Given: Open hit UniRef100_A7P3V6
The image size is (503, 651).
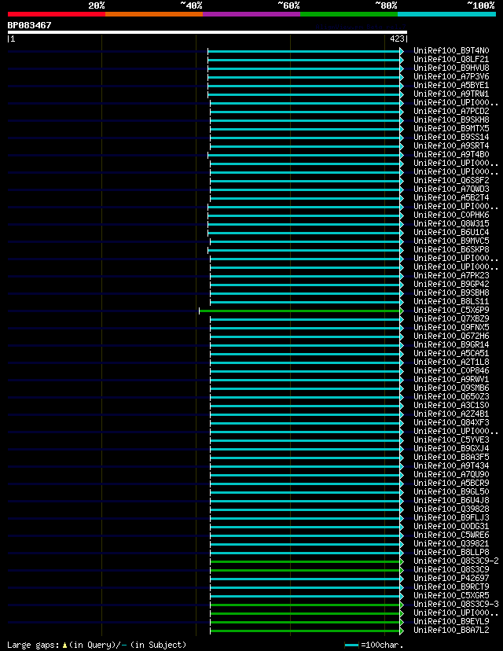Looking at the screenshot, I should click(451, 77).
